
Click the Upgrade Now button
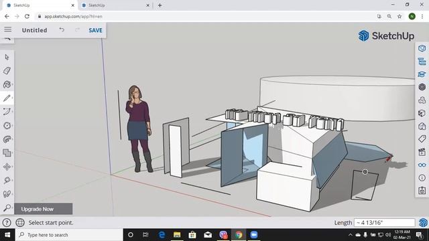pyautogui.click(x=43, y=209)
